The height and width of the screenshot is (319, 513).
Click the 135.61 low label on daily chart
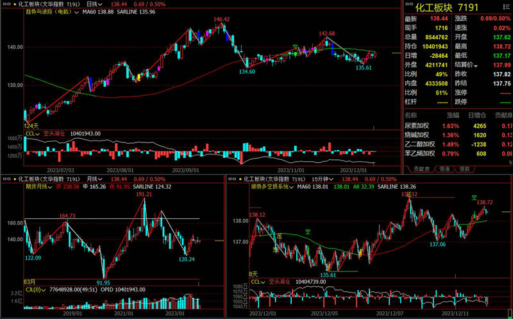[x=364, y=68]
